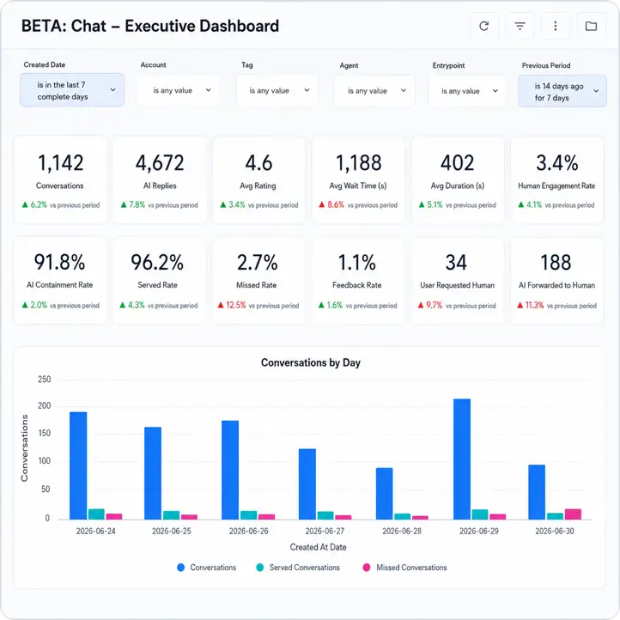Open the 4.6 Avg Rating tile
The image size is (620, 620).
point(259,180)
